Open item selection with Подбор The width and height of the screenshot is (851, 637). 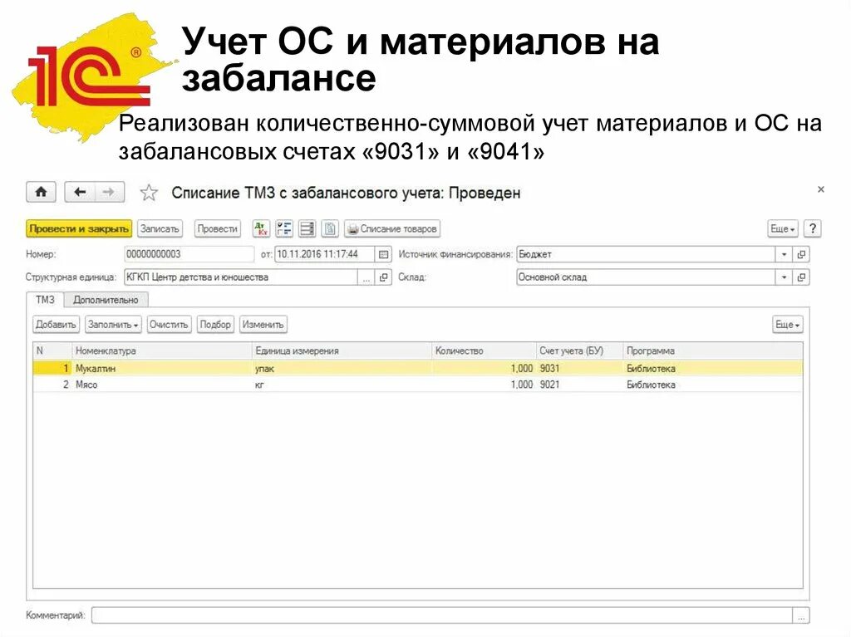click(x=215, y=325)
